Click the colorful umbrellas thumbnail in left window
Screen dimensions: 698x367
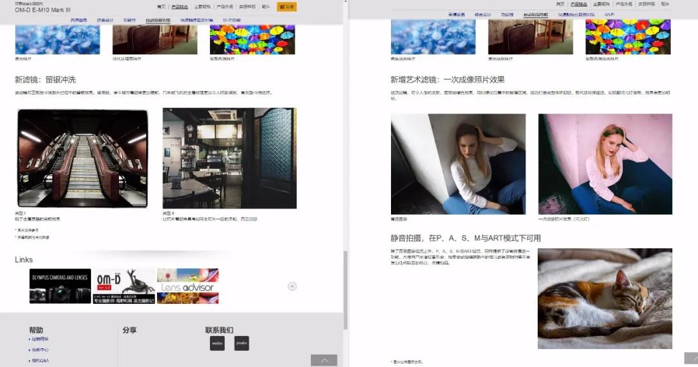[x=253, y=39]
